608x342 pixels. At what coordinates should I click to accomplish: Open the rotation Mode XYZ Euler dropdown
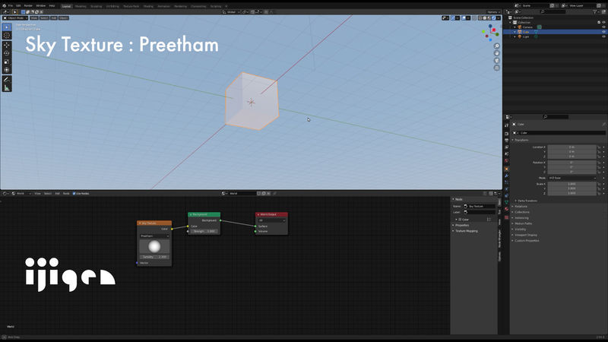pos(572,178)
